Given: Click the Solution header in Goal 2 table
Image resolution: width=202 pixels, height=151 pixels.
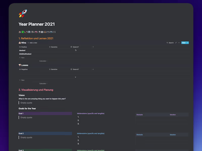Looking at the screenshot, I should coord(173,135).
